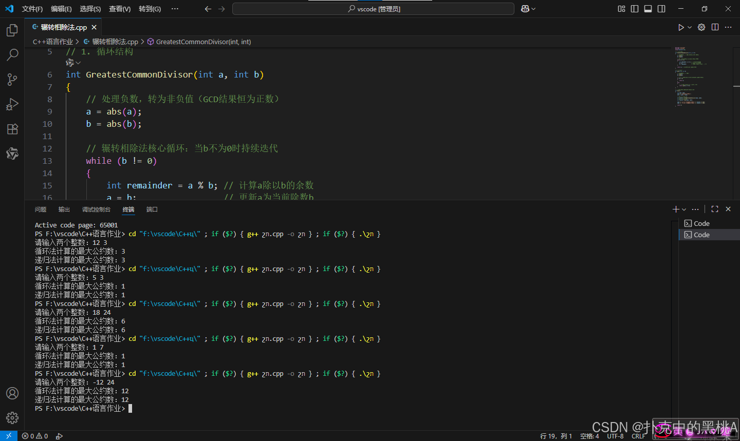Toggle the bottom panel visibility
Image resolution: width=740 pixels, height=441 pixels.
point(648,9)
